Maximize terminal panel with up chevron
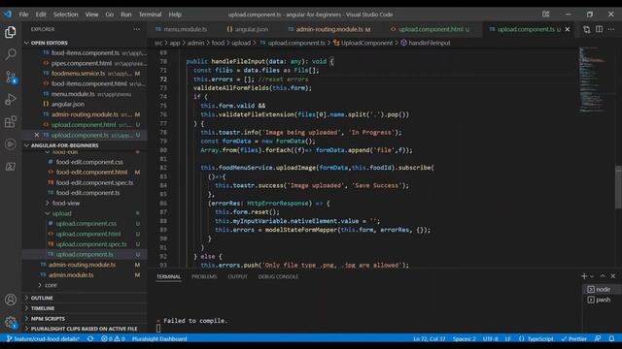 tap(603, 276)
